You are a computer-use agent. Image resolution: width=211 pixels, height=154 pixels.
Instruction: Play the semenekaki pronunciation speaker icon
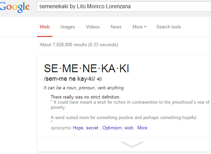pyautogui.click(x=99, y=79)
